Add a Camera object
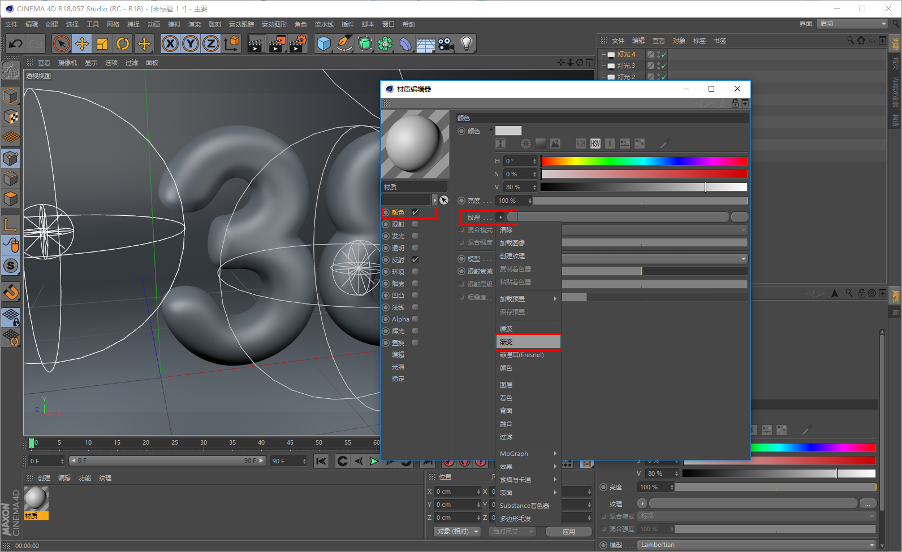 tap(446, 44)
